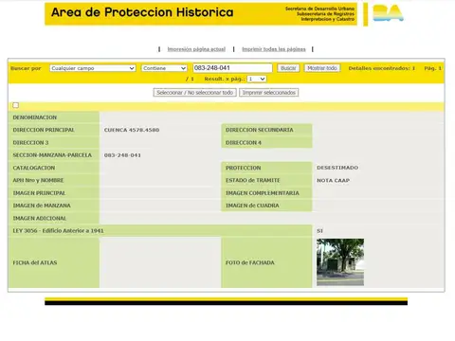Open the Foto de Fachada thumbnail image
Screen dimensions: 455x341
click(340, 262)
